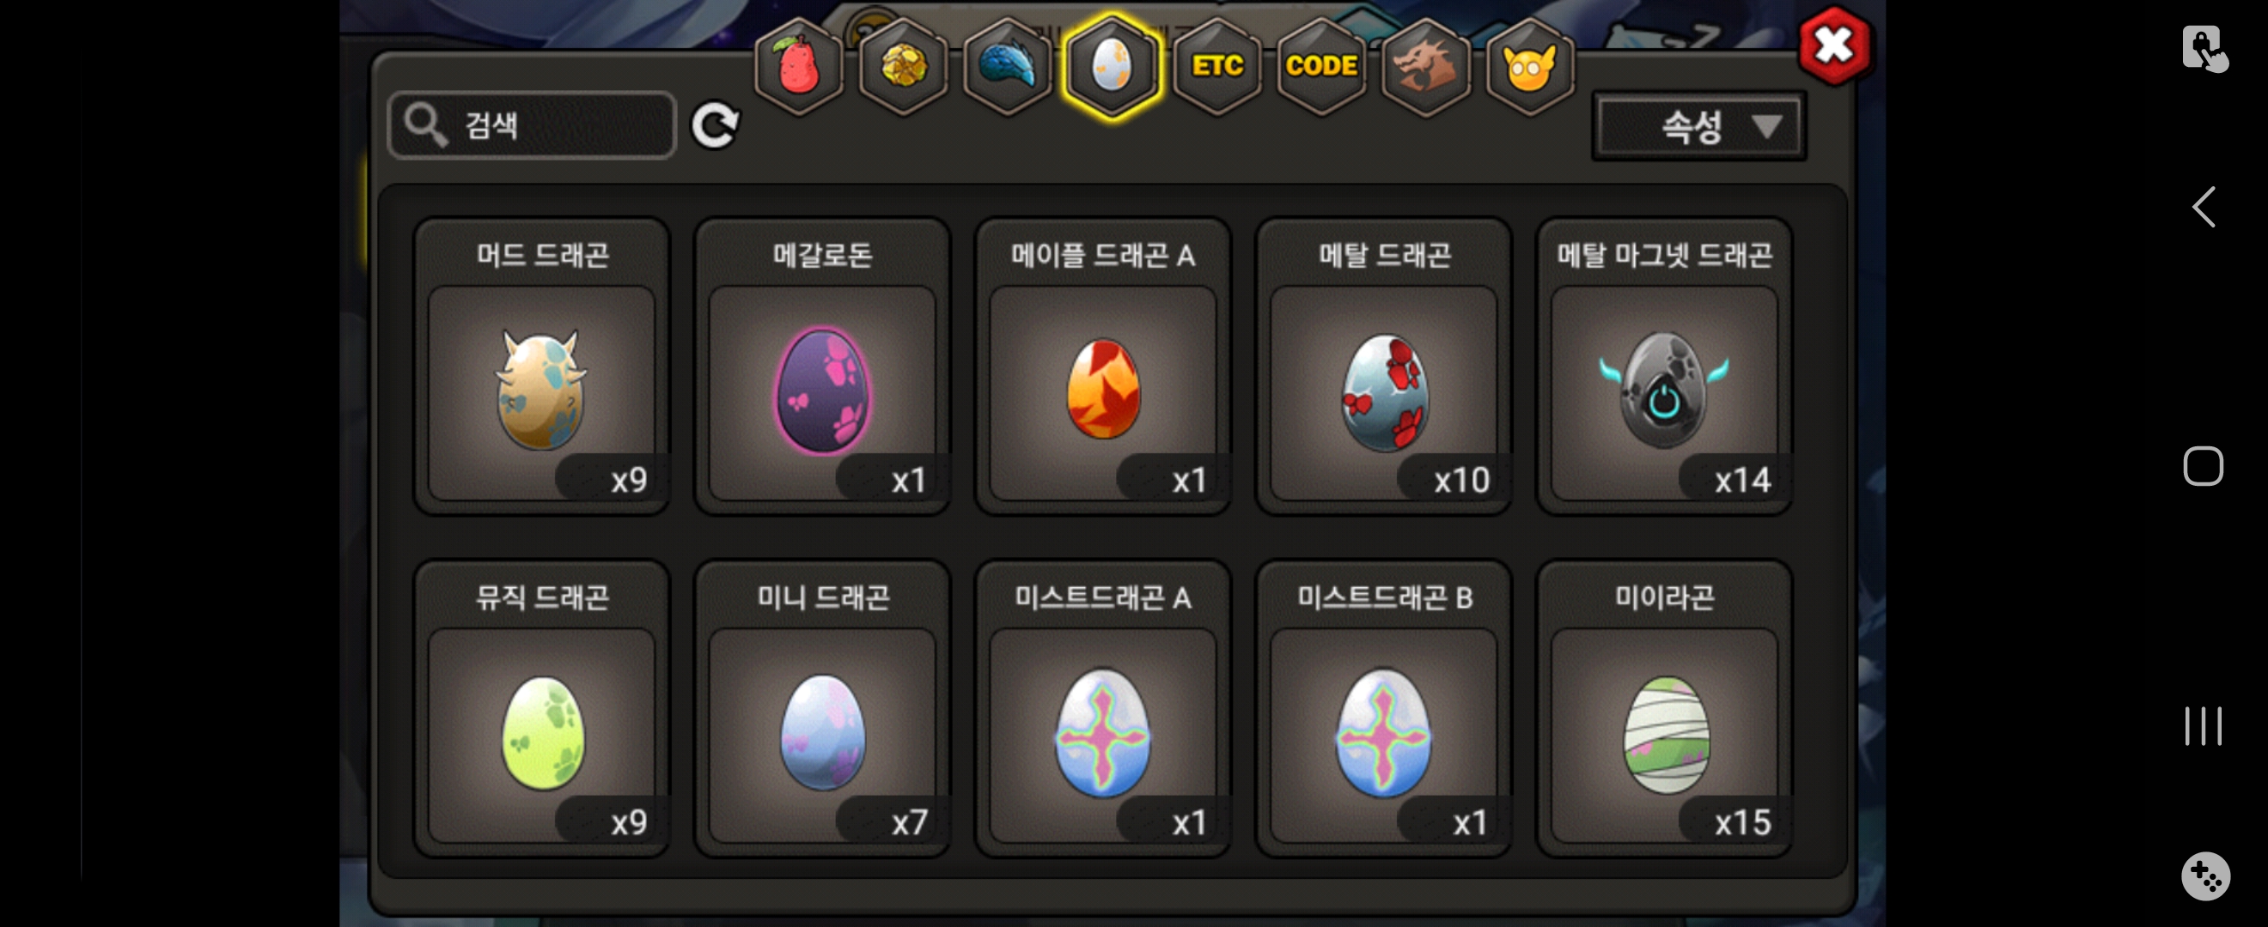The width and height of the screenshot is (2268, 927).
Task: Open the fruit food category tab
Action: (799, 67)
